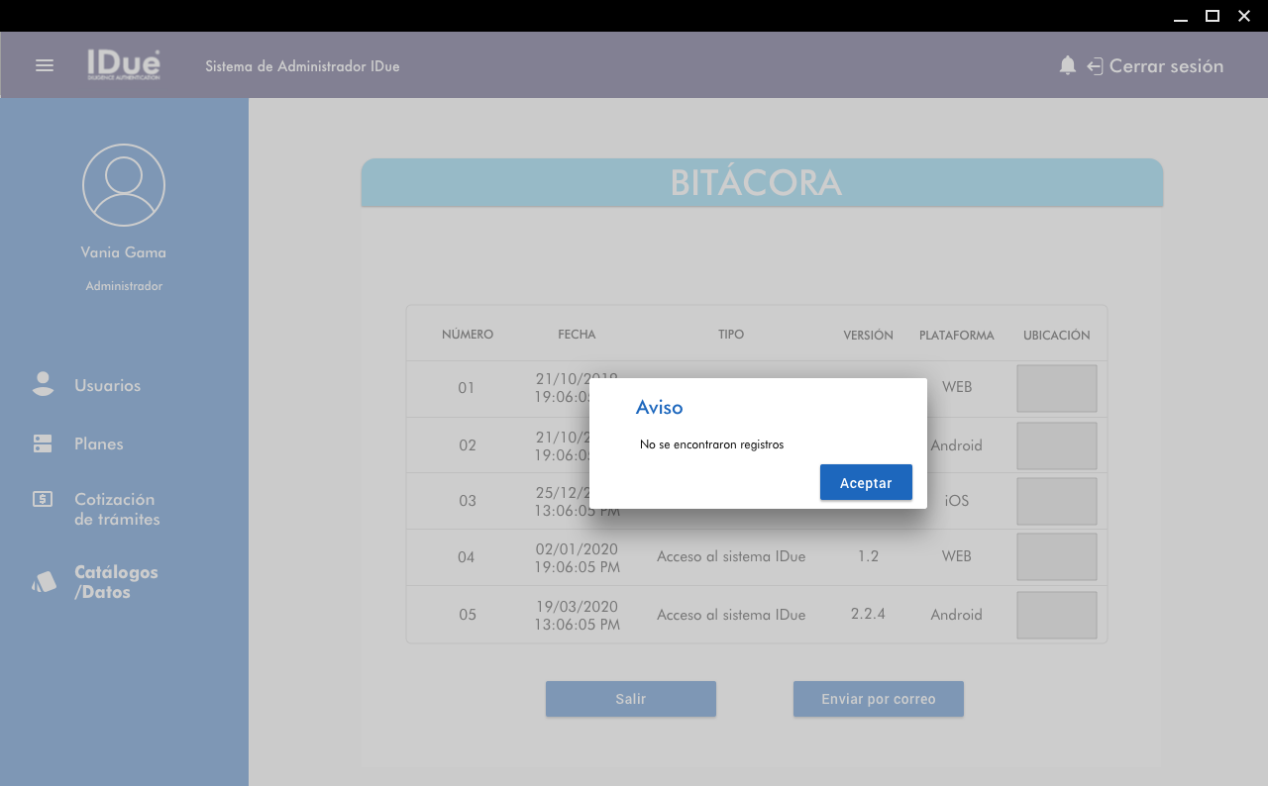The height and width of the screenshot is (786, 1268).
Task: Click the logout arrow icon
Action: (x=1095, y=66)
